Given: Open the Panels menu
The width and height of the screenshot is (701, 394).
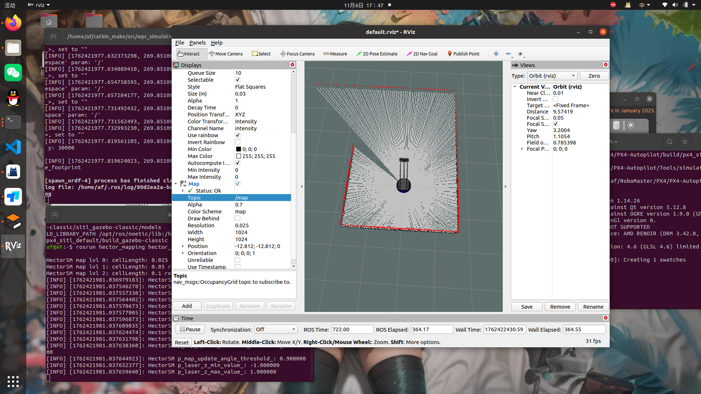Looking at the screenshot, I should (197, 43).
